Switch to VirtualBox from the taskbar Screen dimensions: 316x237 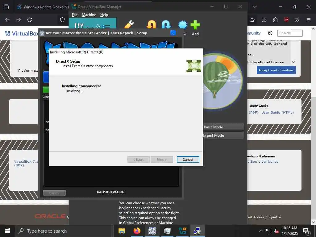click(182, 231)
